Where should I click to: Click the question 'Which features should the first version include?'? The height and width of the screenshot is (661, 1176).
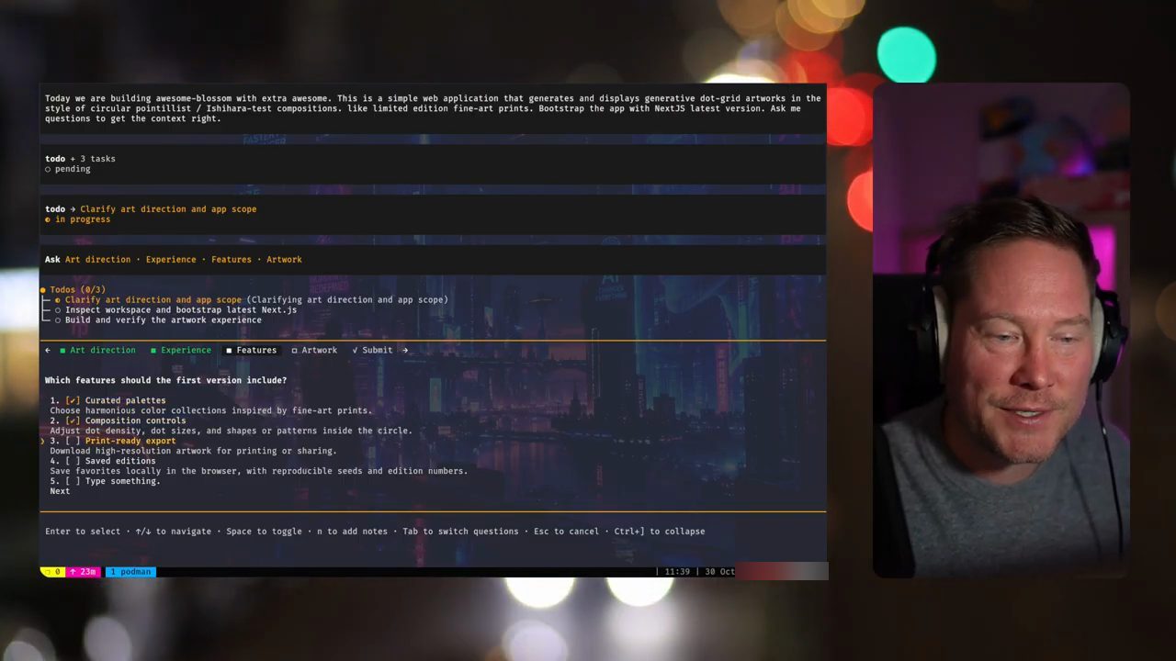pos(165,380)
